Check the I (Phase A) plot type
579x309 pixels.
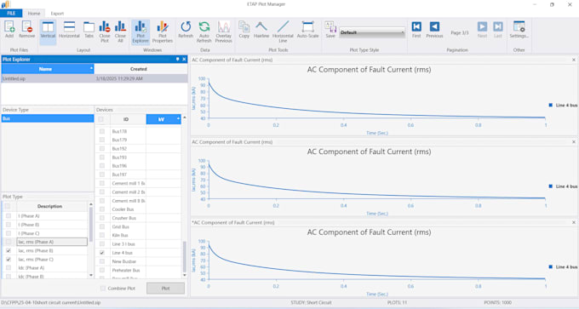coord(9,216)
